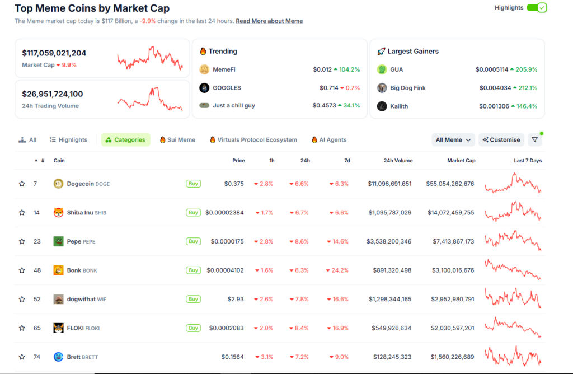Star the Bonk coin row

point(22,270)
